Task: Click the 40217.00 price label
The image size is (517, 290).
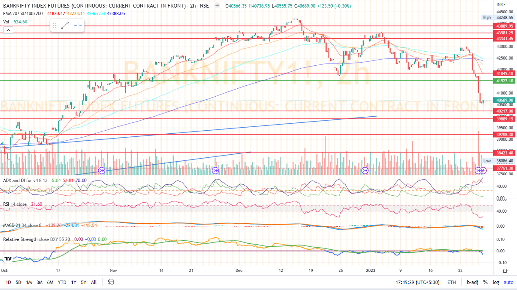Action: click(505, 111)
